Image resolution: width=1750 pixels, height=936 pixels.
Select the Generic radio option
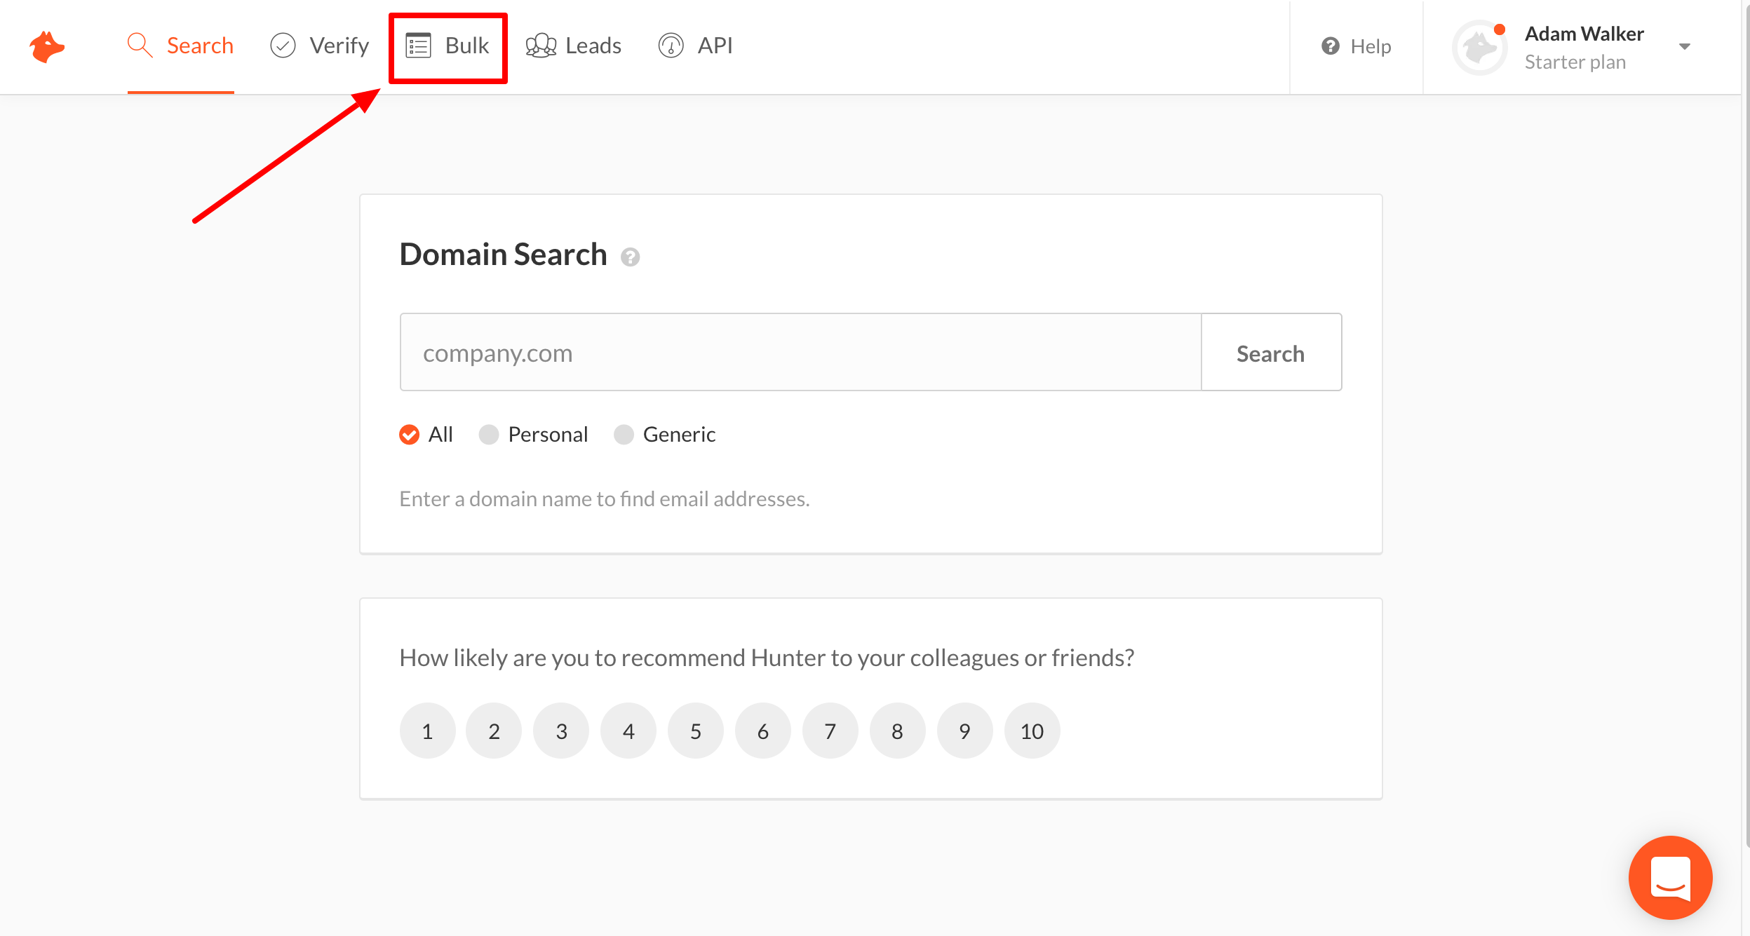[624, 435]
